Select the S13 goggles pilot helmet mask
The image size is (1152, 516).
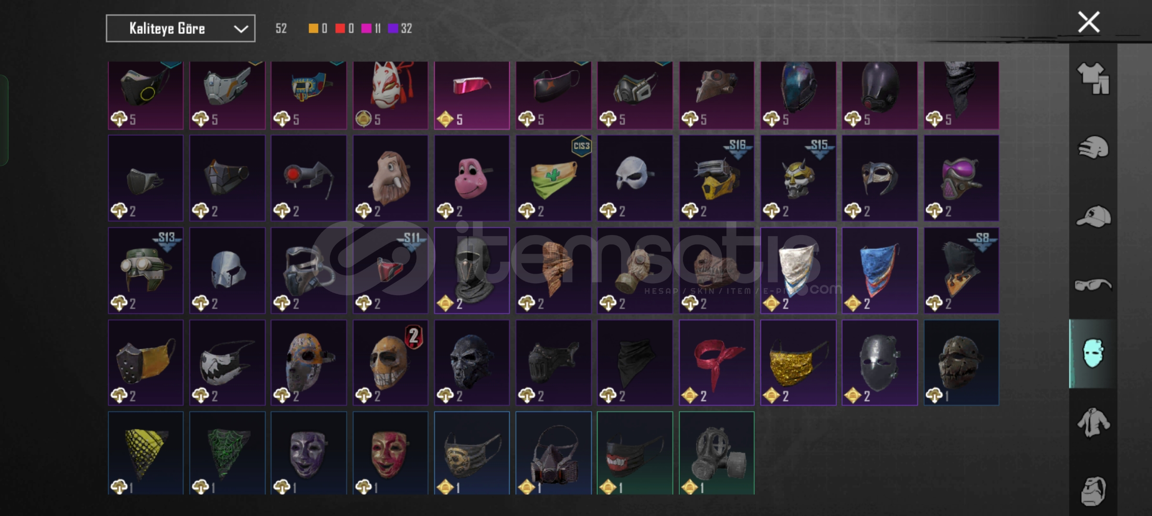click(x=146, y=270)
